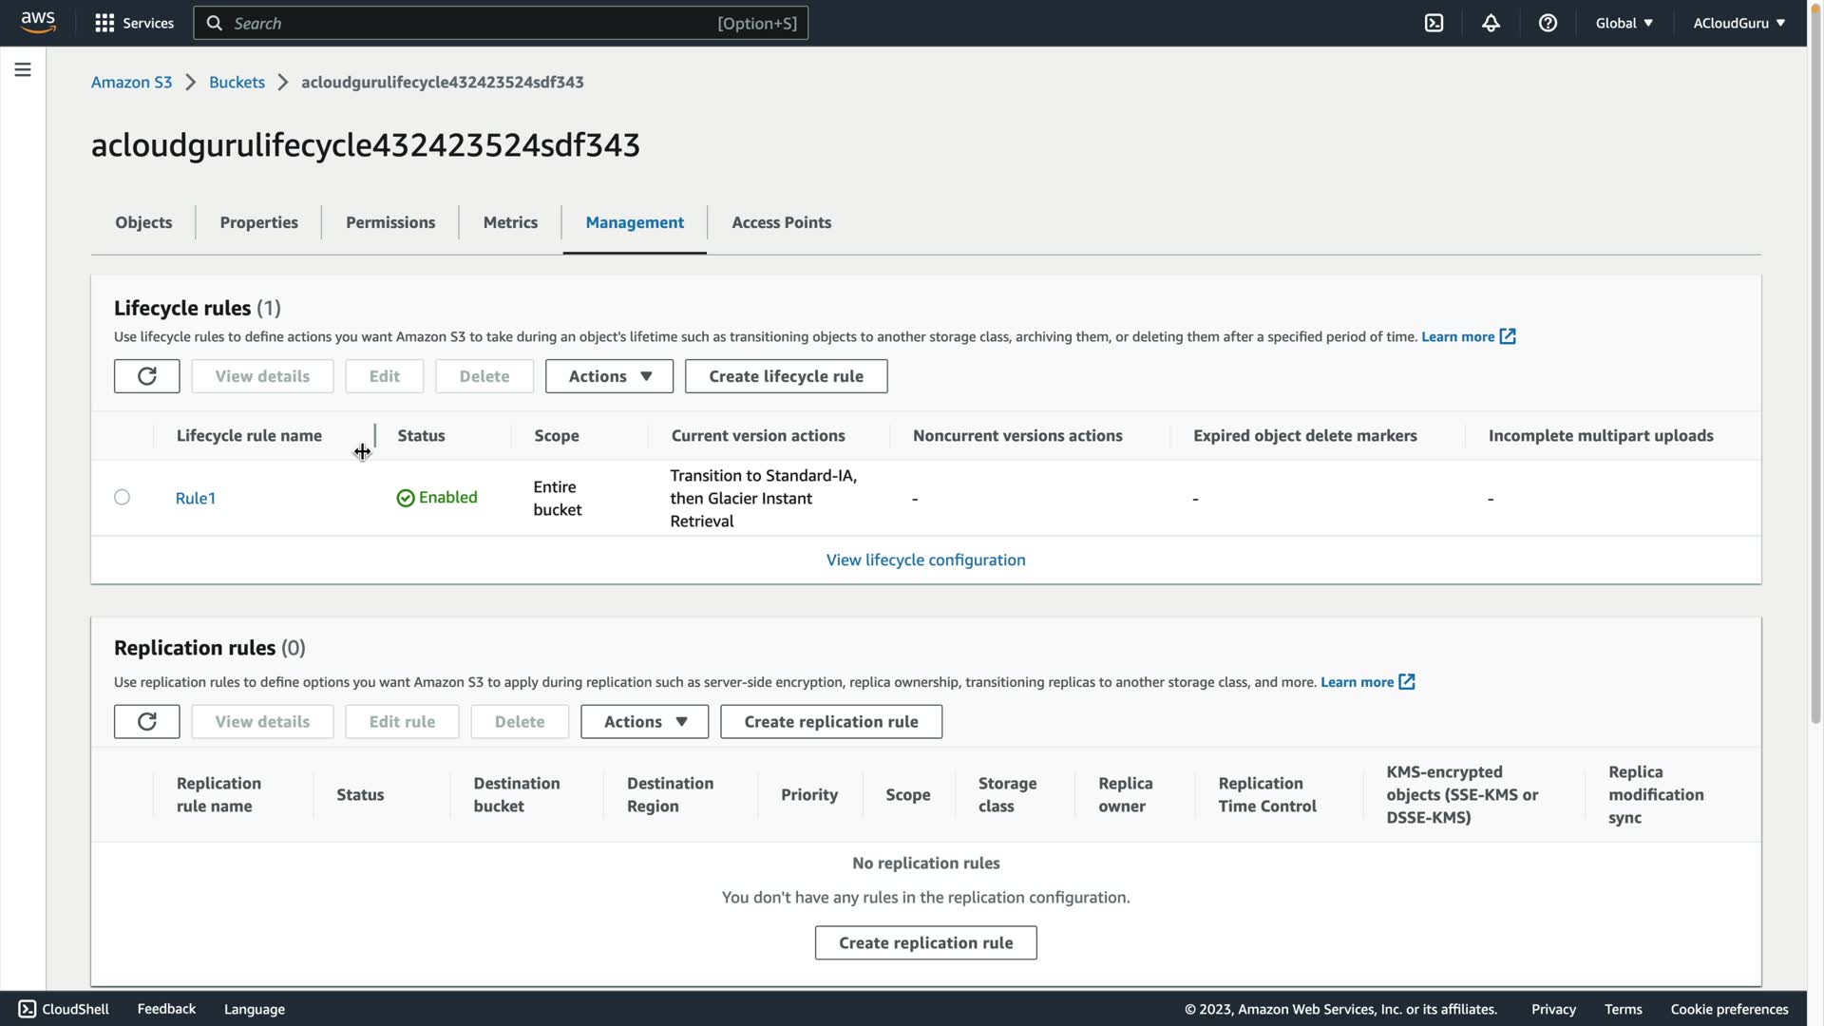
Task: Expand the hamburger side navigation menu
Action: pyautogui.click(x=23, y=69)
